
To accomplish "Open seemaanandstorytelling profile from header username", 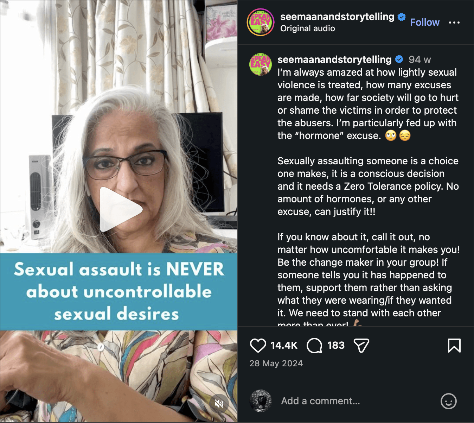I will (x=337, y=17).
